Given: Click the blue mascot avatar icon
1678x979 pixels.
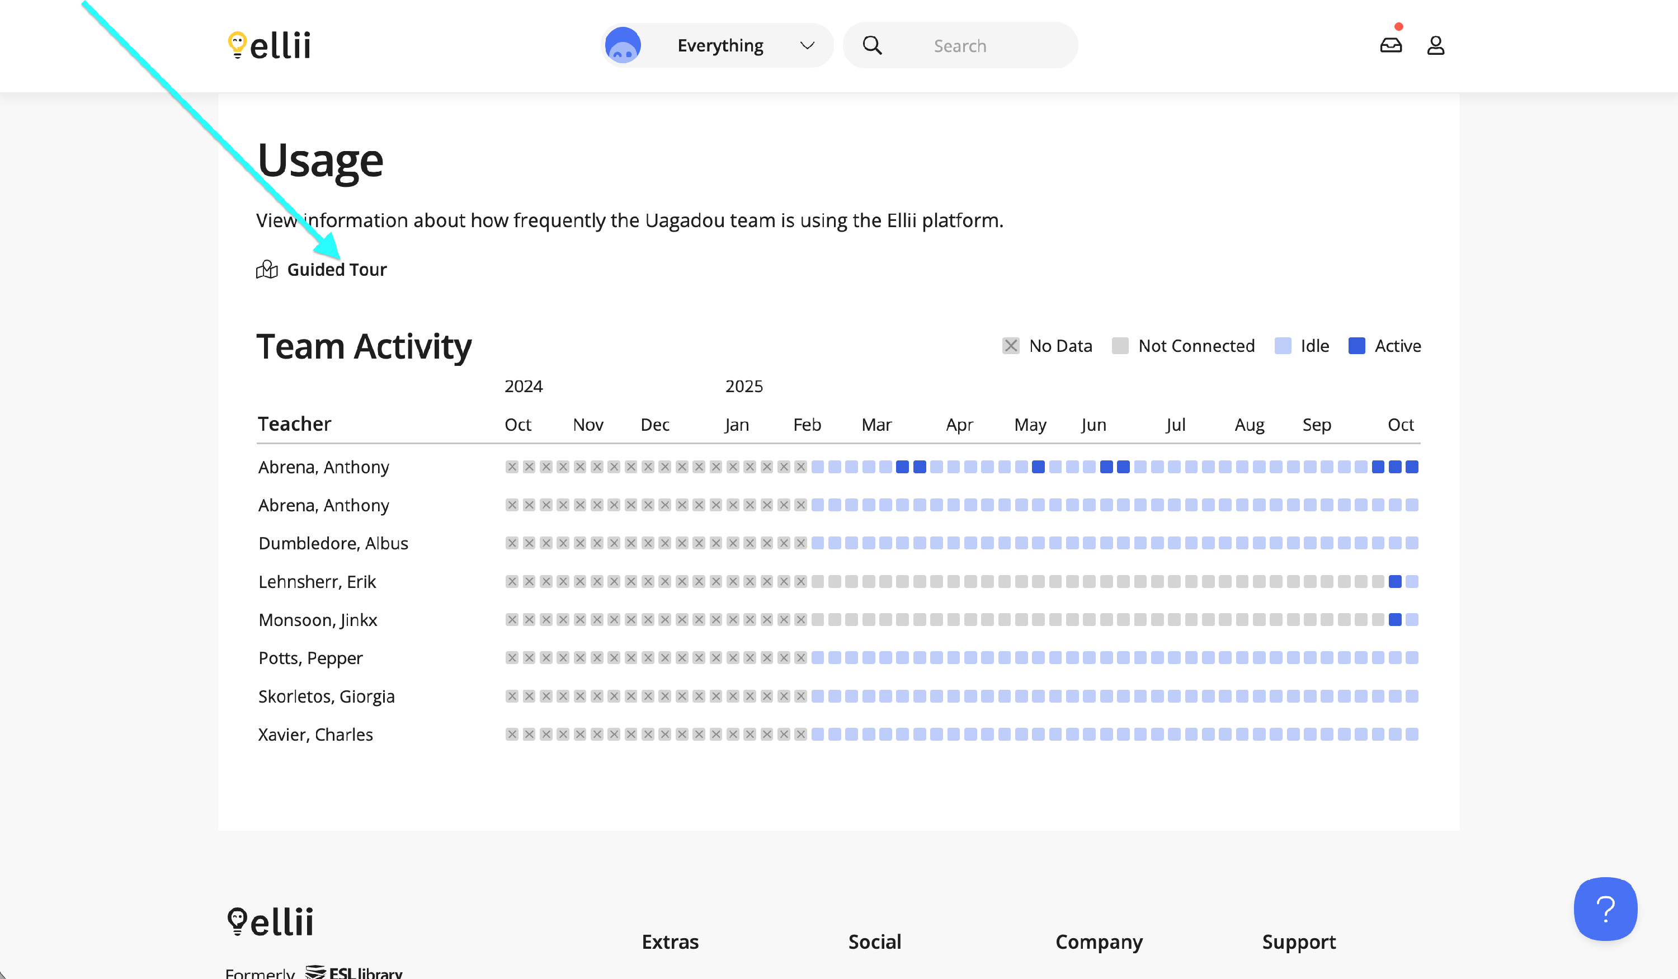Looking at the screenshot, I should tap(623, 45).
